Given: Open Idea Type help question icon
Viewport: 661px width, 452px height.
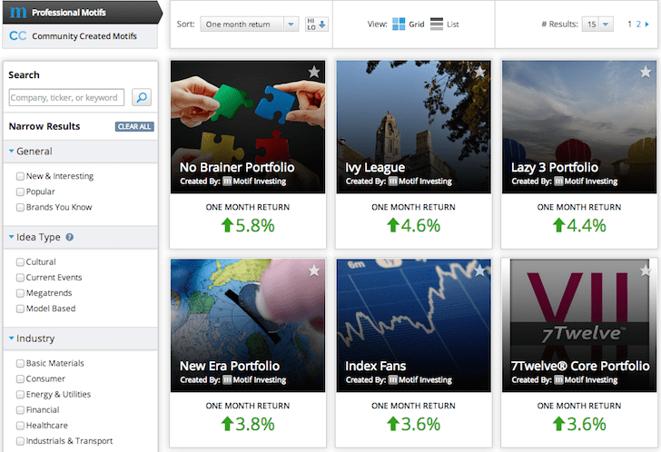Looking at the screenshot, I should [70, 238].
